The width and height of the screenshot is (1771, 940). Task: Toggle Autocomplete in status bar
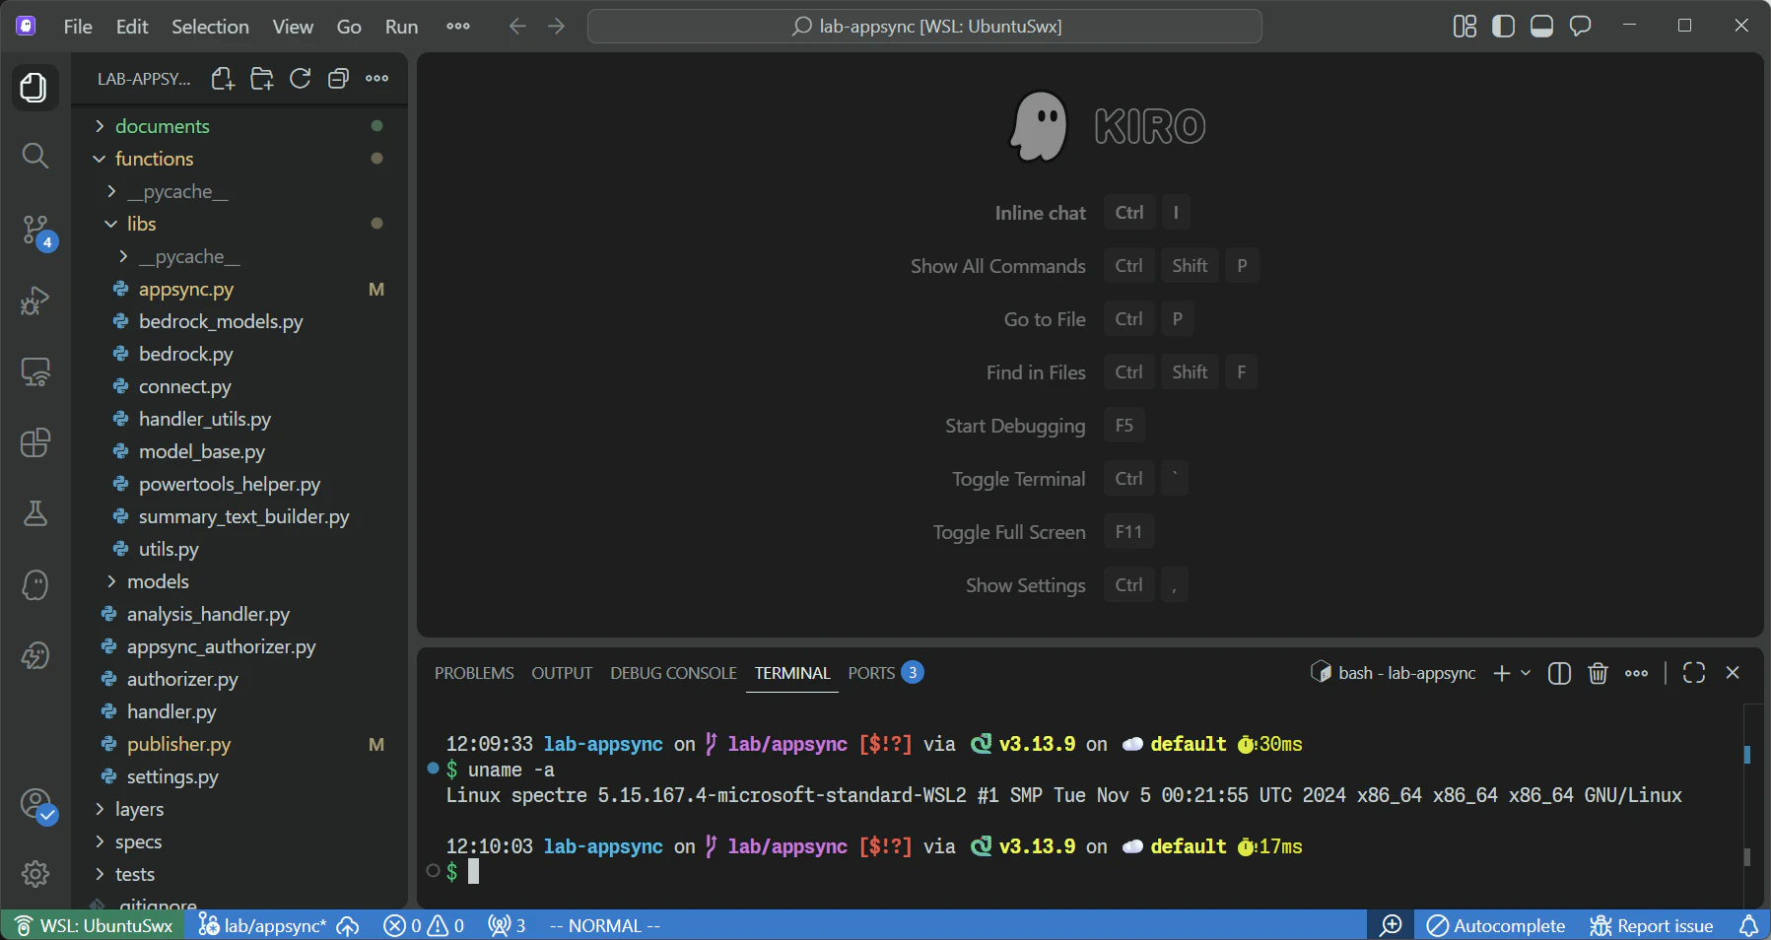[1496, 926]
